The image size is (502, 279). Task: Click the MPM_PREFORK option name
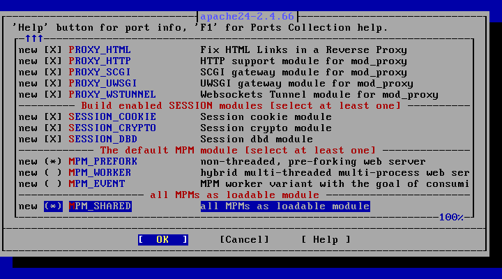tap(102, 162)
